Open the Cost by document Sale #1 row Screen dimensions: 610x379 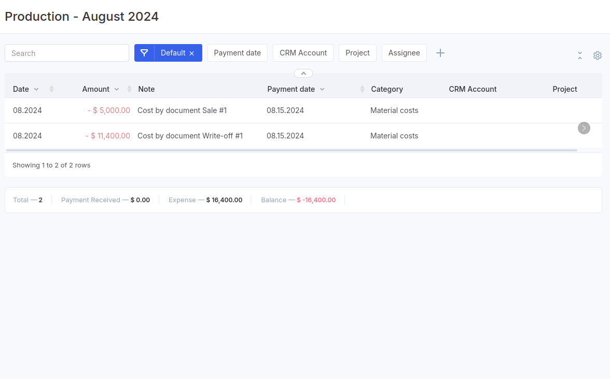[x=182, y=110]
